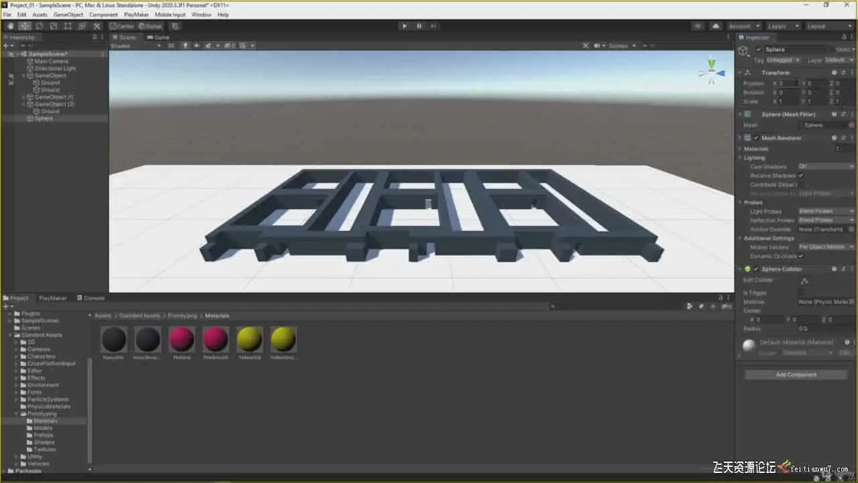Click the Sphere object cube icon in Inspector
The image size is (858, 483).
point(743,51)
